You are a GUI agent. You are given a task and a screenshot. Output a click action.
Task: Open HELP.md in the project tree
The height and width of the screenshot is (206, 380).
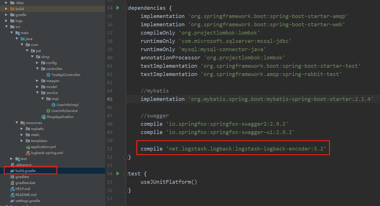pyautogui.click(x=23, y=189)
